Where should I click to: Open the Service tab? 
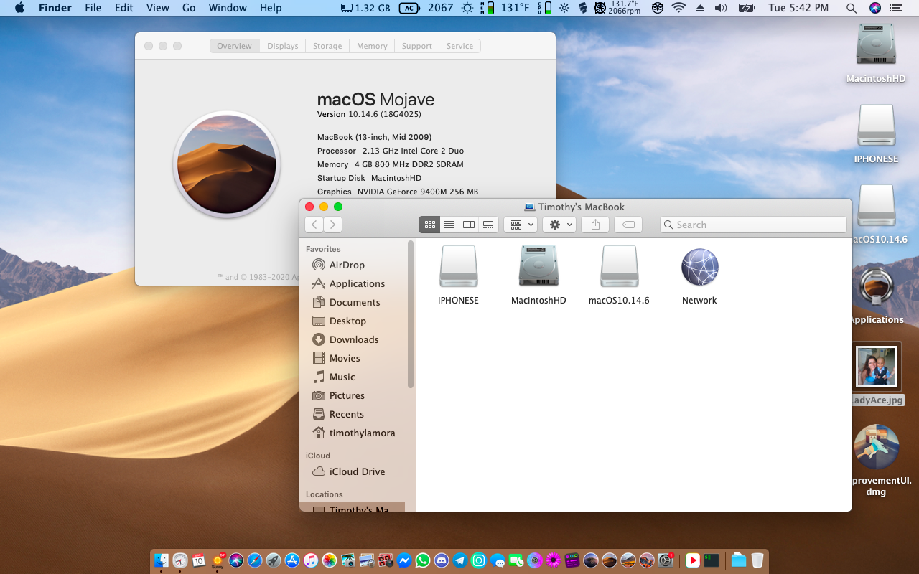[x=459, y=46]
